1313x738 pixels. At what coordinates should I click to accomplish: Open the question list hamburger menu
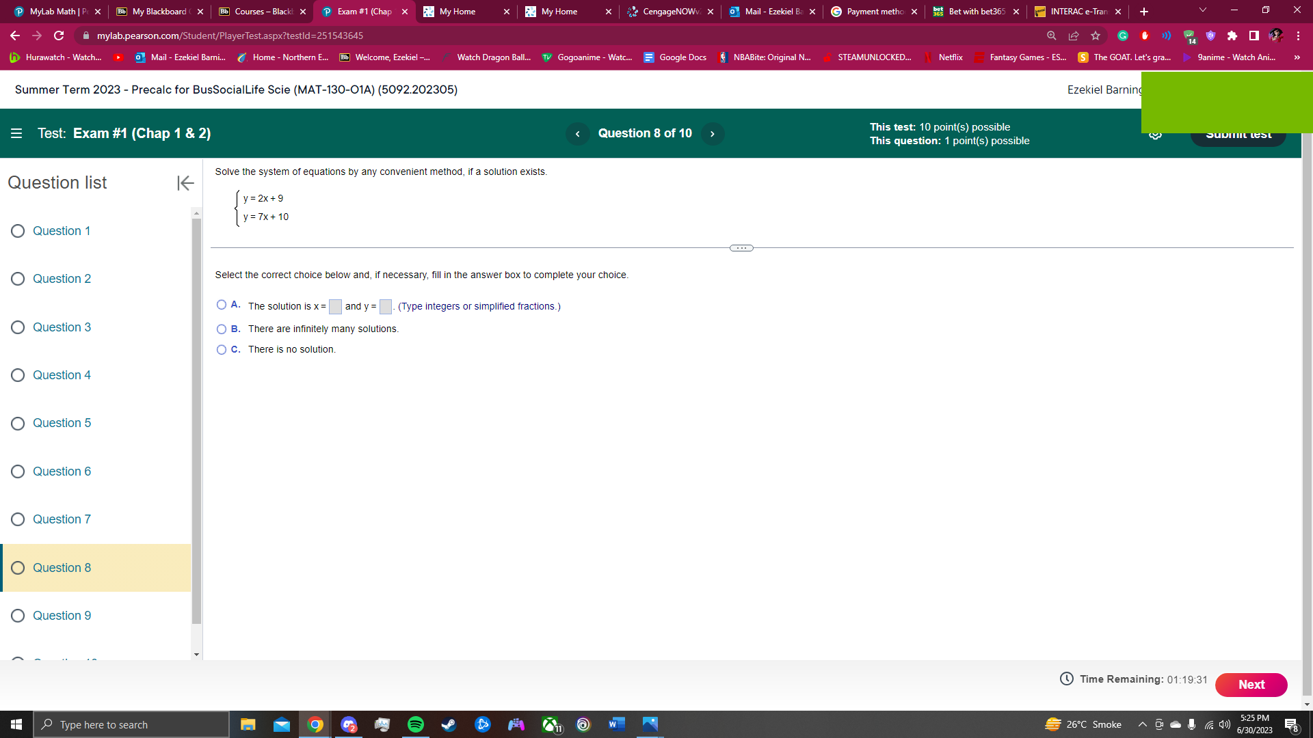coord(16,133)
